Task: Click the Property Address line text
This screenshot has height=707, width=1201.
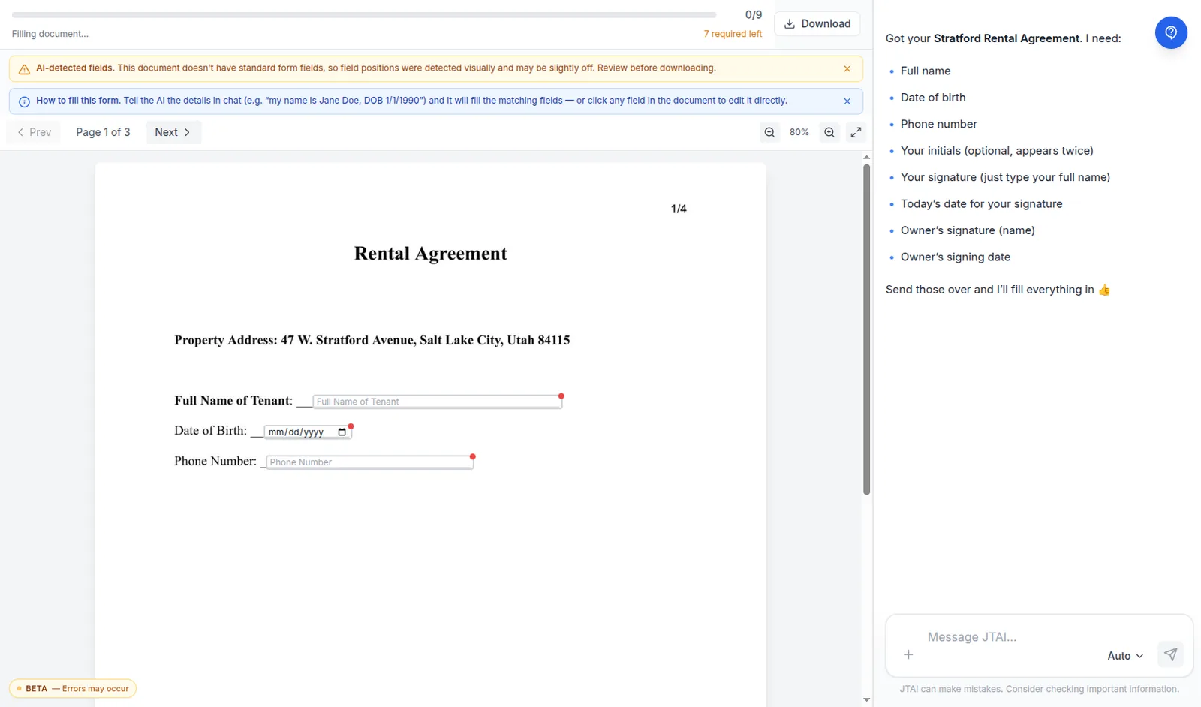Action: click(372, 340)
